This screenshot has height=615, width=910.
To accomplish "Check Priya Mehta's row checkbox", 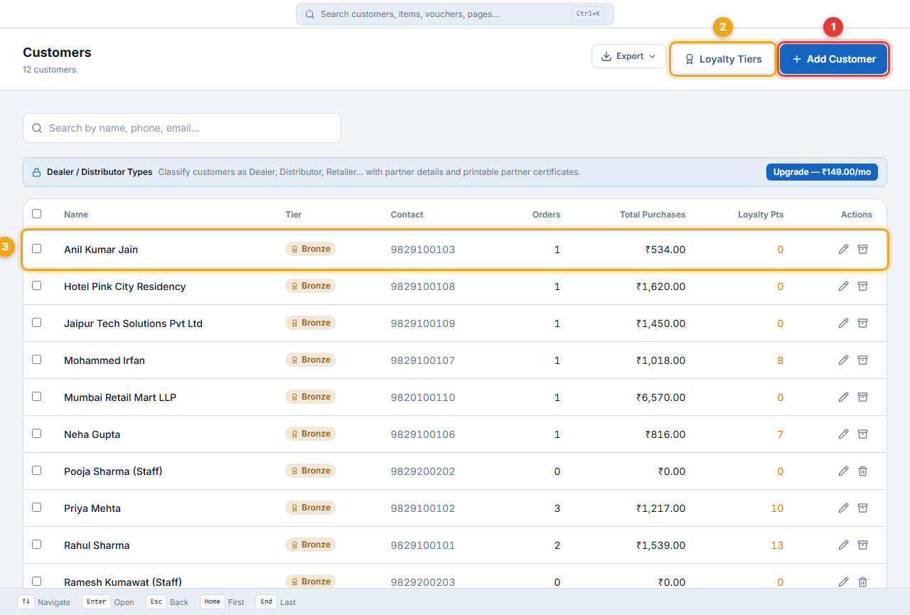I will point(37,507).
